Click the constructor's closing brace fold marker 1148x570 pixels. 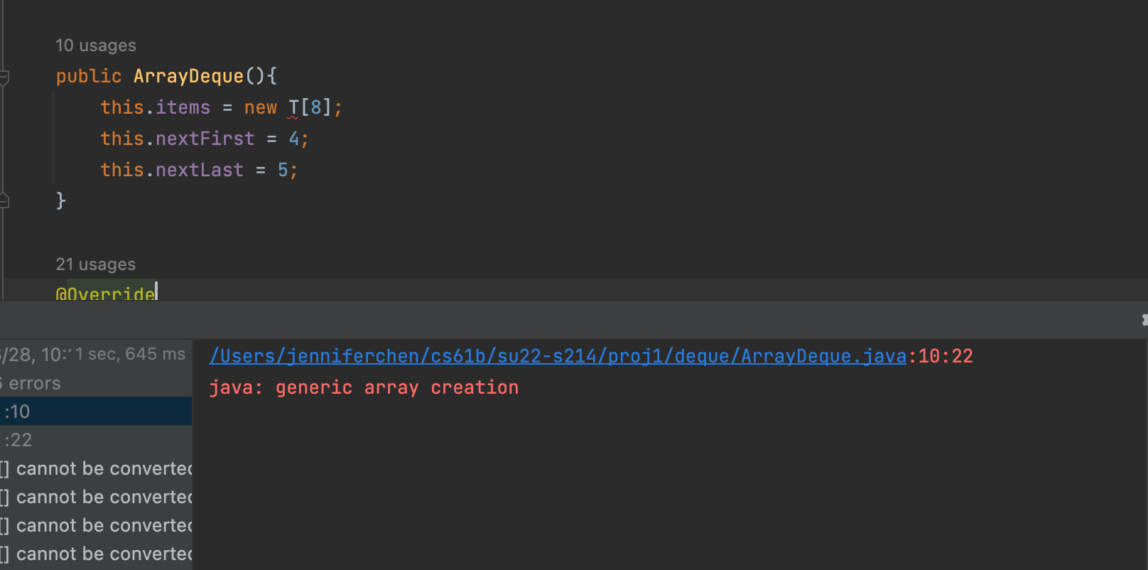(x=4, y=201)
